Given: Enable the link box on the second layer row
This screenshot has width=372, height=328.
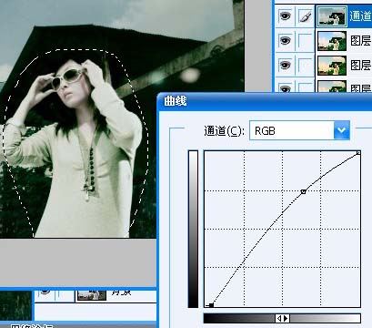Looking at the screenshot, I should coord(306,40).
